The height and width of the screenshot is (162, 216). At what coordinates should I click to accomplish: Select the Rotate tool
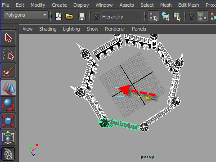click(8, 104)
